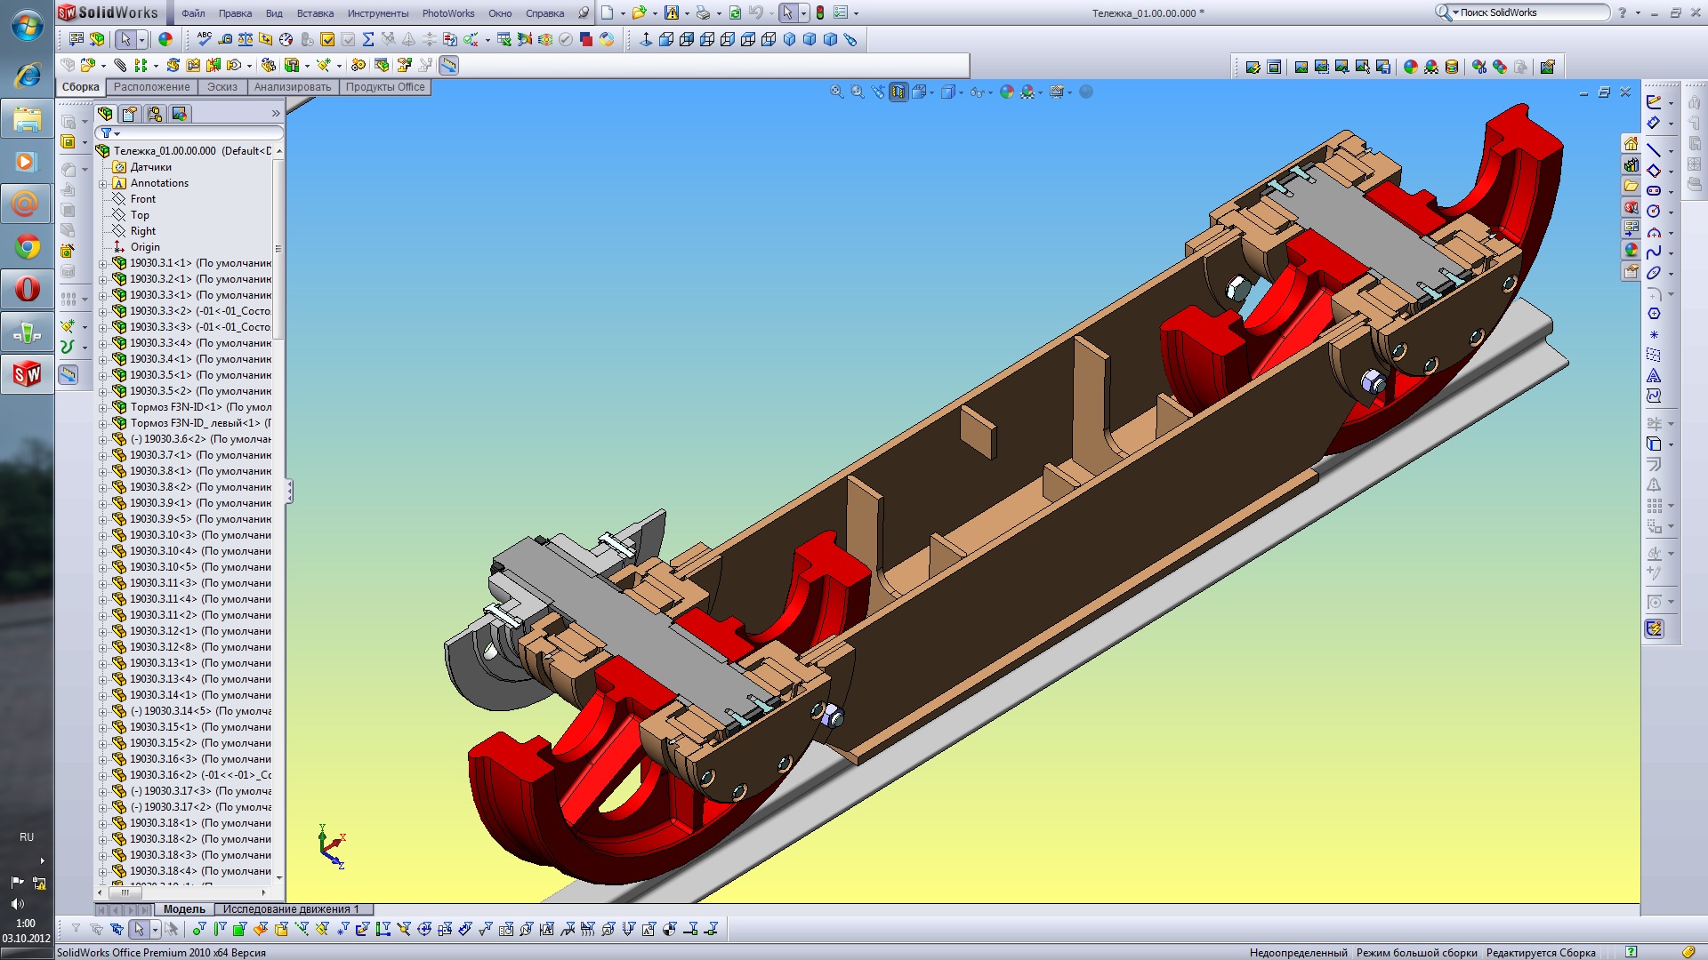Expand the 19030.3.18<1> tree node
This screenshot has height=960, width=1708.
tap(102, 824)
